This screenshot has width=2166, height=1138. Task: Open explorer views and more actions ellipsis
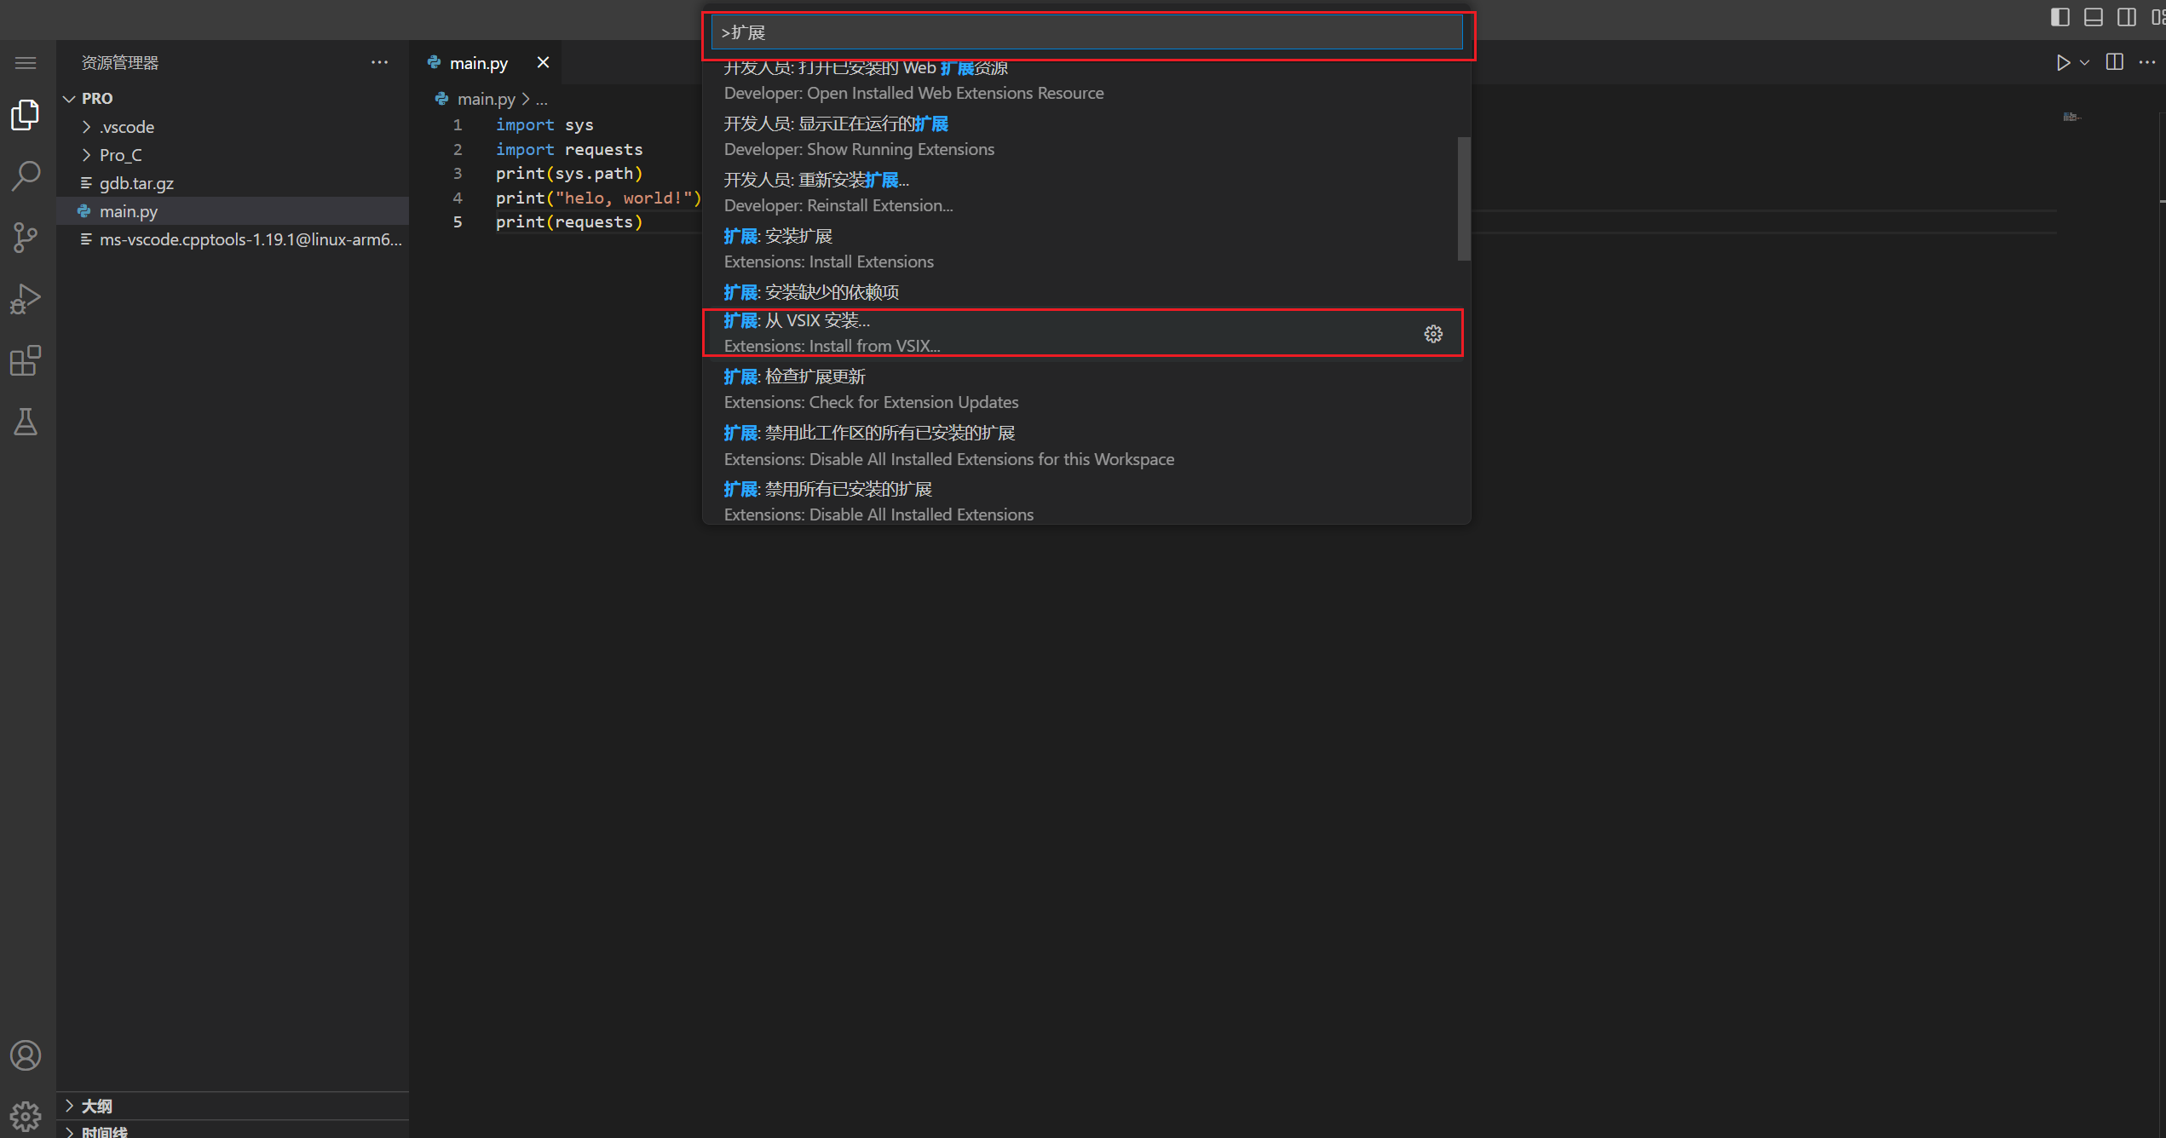tap(379, 62)
